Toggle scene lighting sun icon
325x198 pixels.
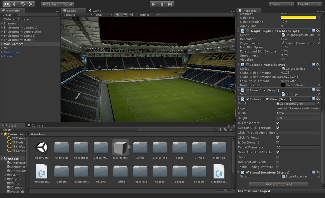tap(117, 15)
